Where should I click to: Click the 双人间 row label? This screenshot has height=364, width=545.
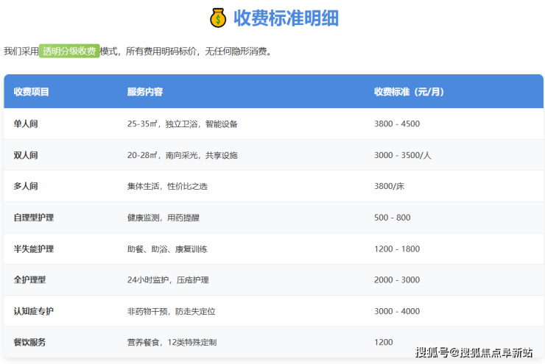[26, 155]
